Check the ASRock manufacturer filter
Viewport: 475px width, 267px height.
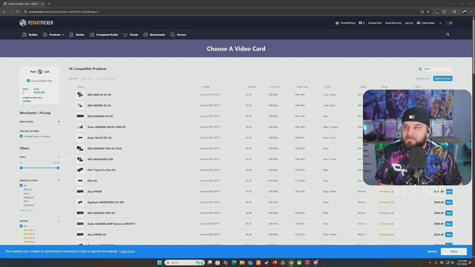(21, 189)
